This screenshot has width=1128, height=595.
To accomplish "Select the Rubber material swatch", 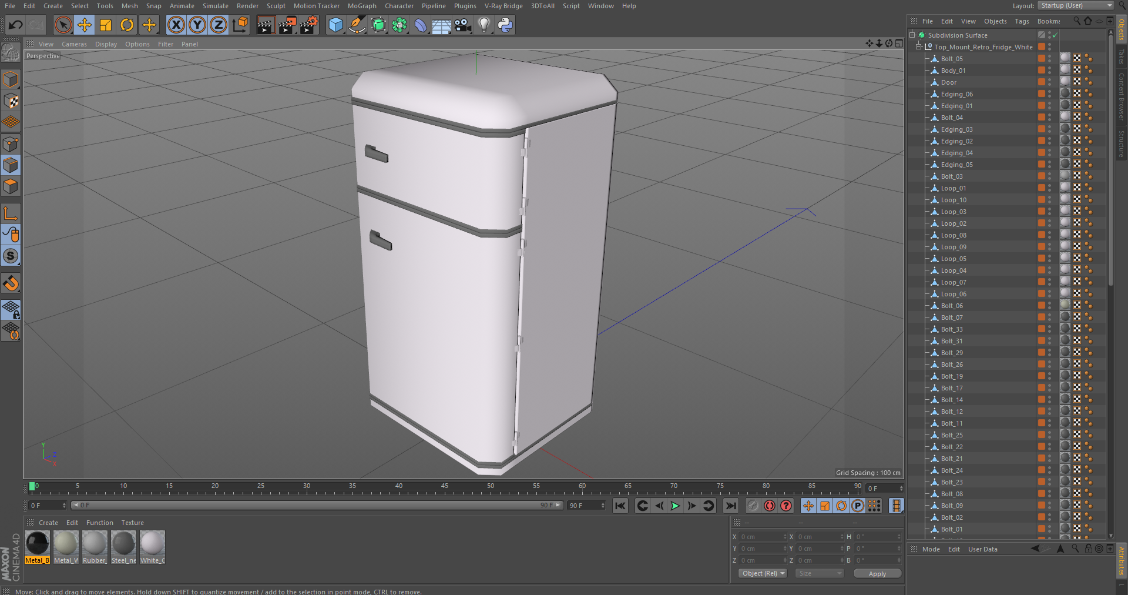I will tap(95, 547).
